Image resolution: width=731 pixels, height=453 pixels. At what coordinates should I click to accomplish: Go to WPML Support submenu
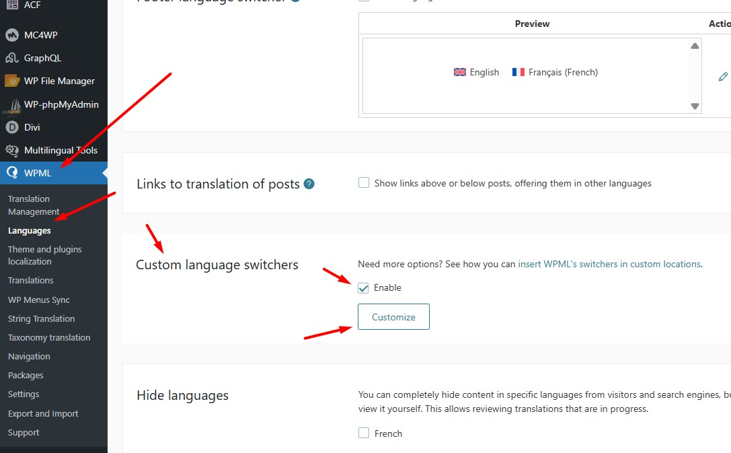[x=24, y=433]
